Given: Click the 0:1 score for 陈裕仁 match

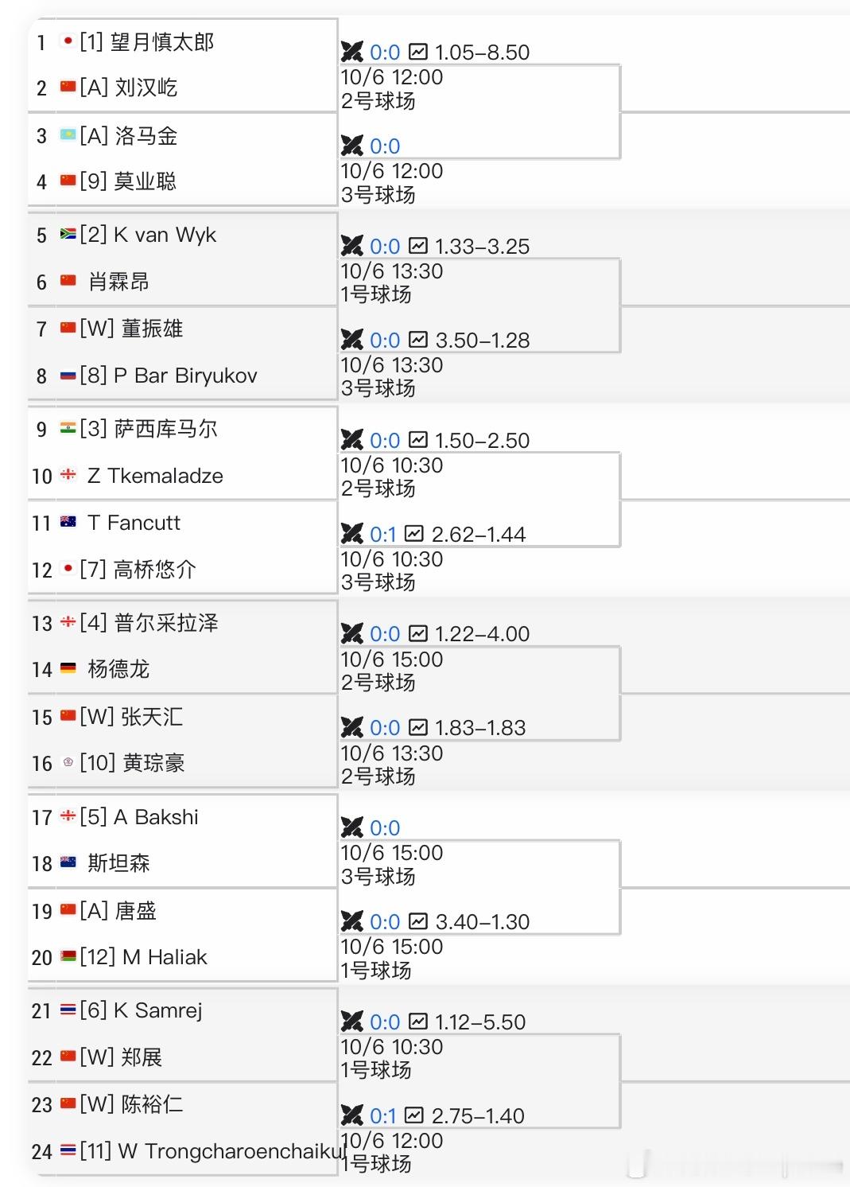Looking at the screenshot, I should point(383,1116).
